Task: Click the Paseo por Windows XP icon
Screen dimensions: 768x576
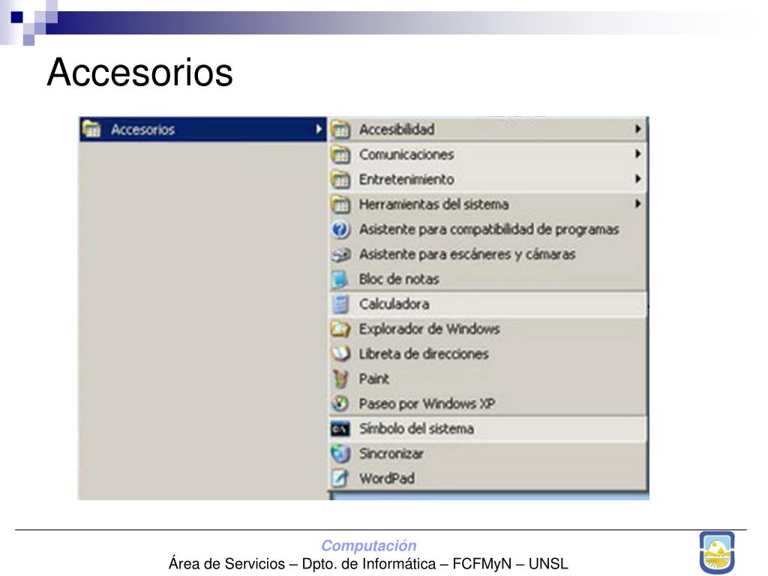Action: pyautogui.click(x=340, y=403)
